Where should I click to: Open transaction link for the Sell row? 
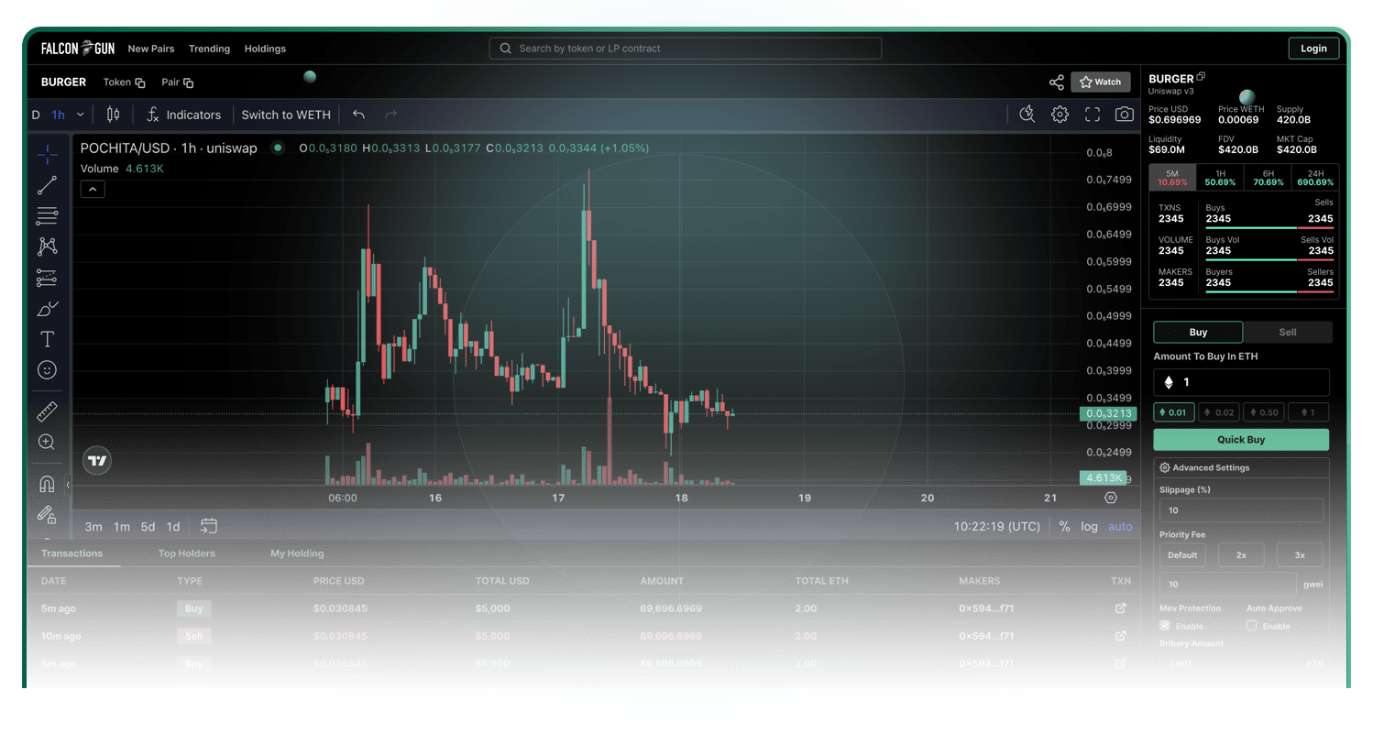click(x=1120, y=636)
